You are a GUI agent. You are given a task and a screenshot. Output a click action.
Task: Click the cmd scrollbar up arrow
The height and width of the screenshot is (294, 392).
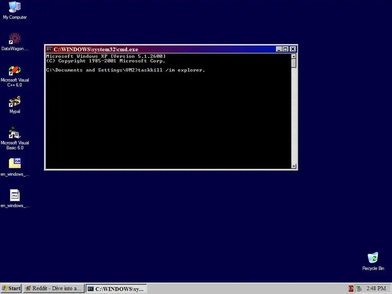(294, 56)
